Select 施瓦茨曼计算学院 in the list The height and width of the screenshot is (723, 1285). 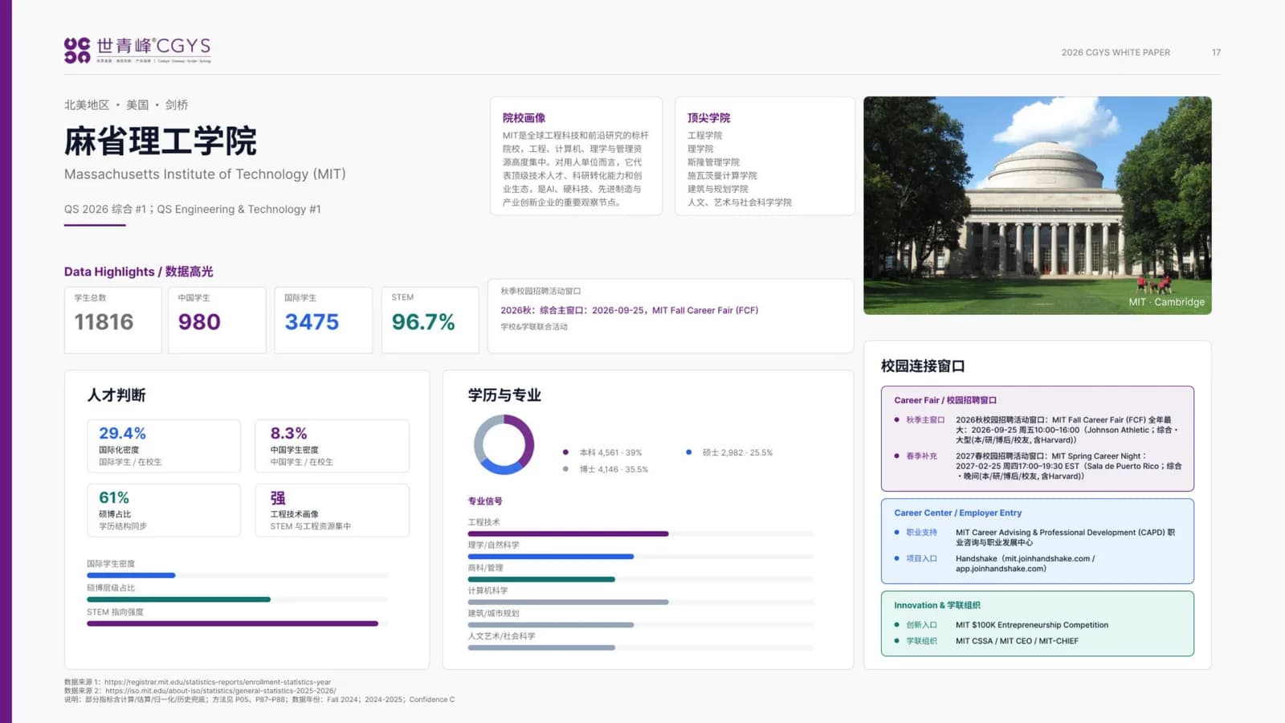(x=722, y=175)
